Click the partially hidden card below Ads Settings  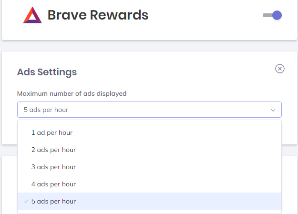289,184
